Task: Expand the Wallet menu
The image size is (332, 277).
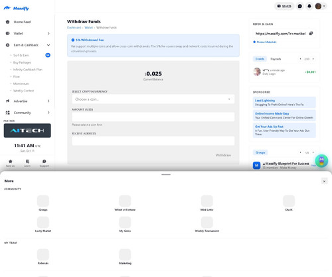Action: pos(27,33)
